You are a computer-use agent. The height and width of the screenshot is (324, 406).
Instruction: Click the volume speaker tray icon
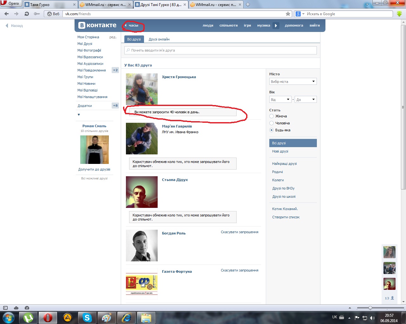point(372,318)
